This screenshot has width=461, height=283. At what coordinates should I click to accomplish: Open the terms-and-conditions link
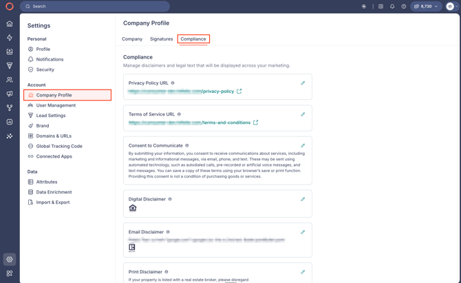(226, 123)
